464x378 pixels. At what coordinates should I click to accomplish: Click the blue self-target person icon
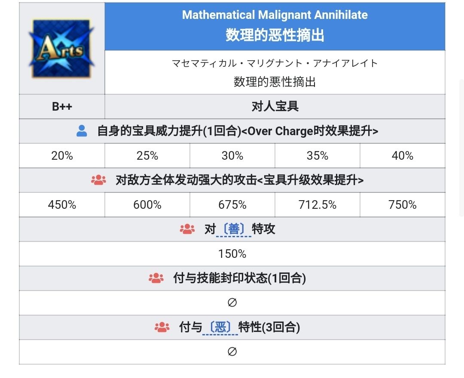pyautogui.click(x=82, y=131)
